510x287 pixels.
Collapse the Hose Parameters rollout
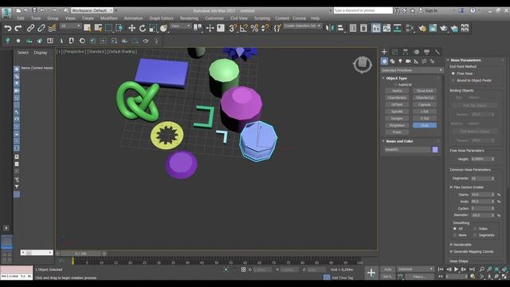point(465,61)
